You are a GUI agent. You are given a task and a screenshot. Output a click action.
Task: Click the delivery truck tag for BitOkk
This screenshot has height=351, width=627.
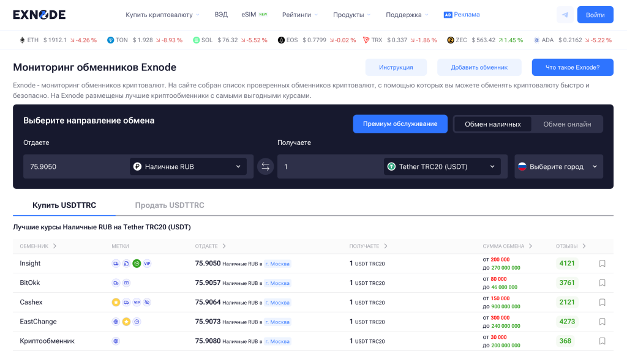[116, 283]
